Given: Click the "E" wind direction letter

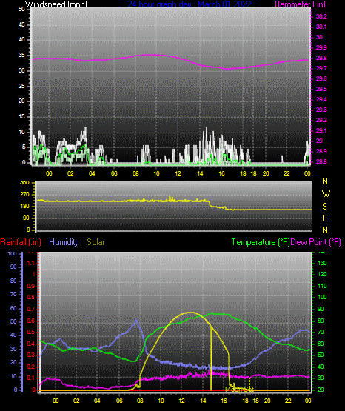Looking at the screenshot, I should pyautogui.click(x=324, y=218).
